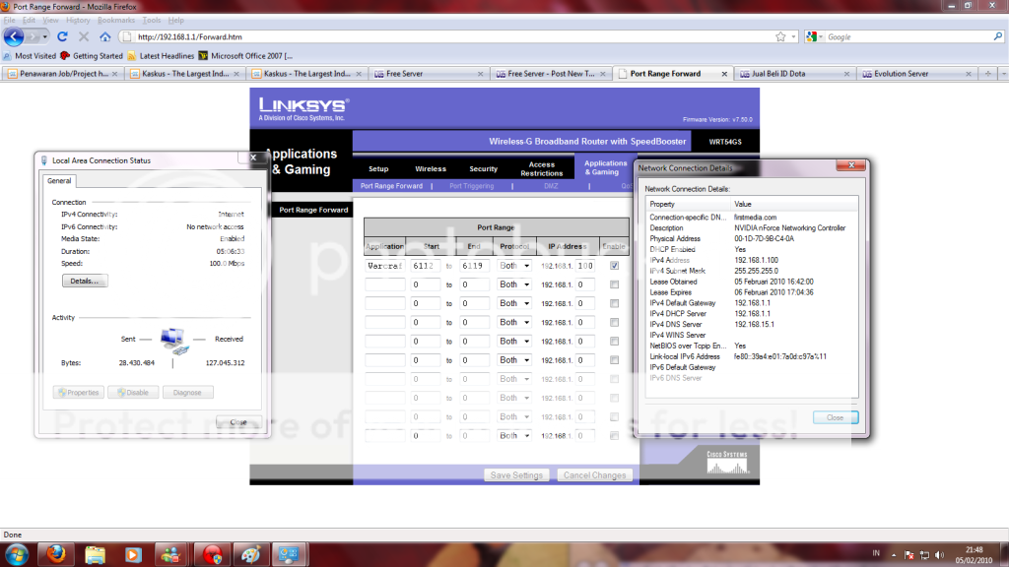Screen dimensions: 1009x567
Task: Go to the router's Wireless tab
Action: [431, 168]
